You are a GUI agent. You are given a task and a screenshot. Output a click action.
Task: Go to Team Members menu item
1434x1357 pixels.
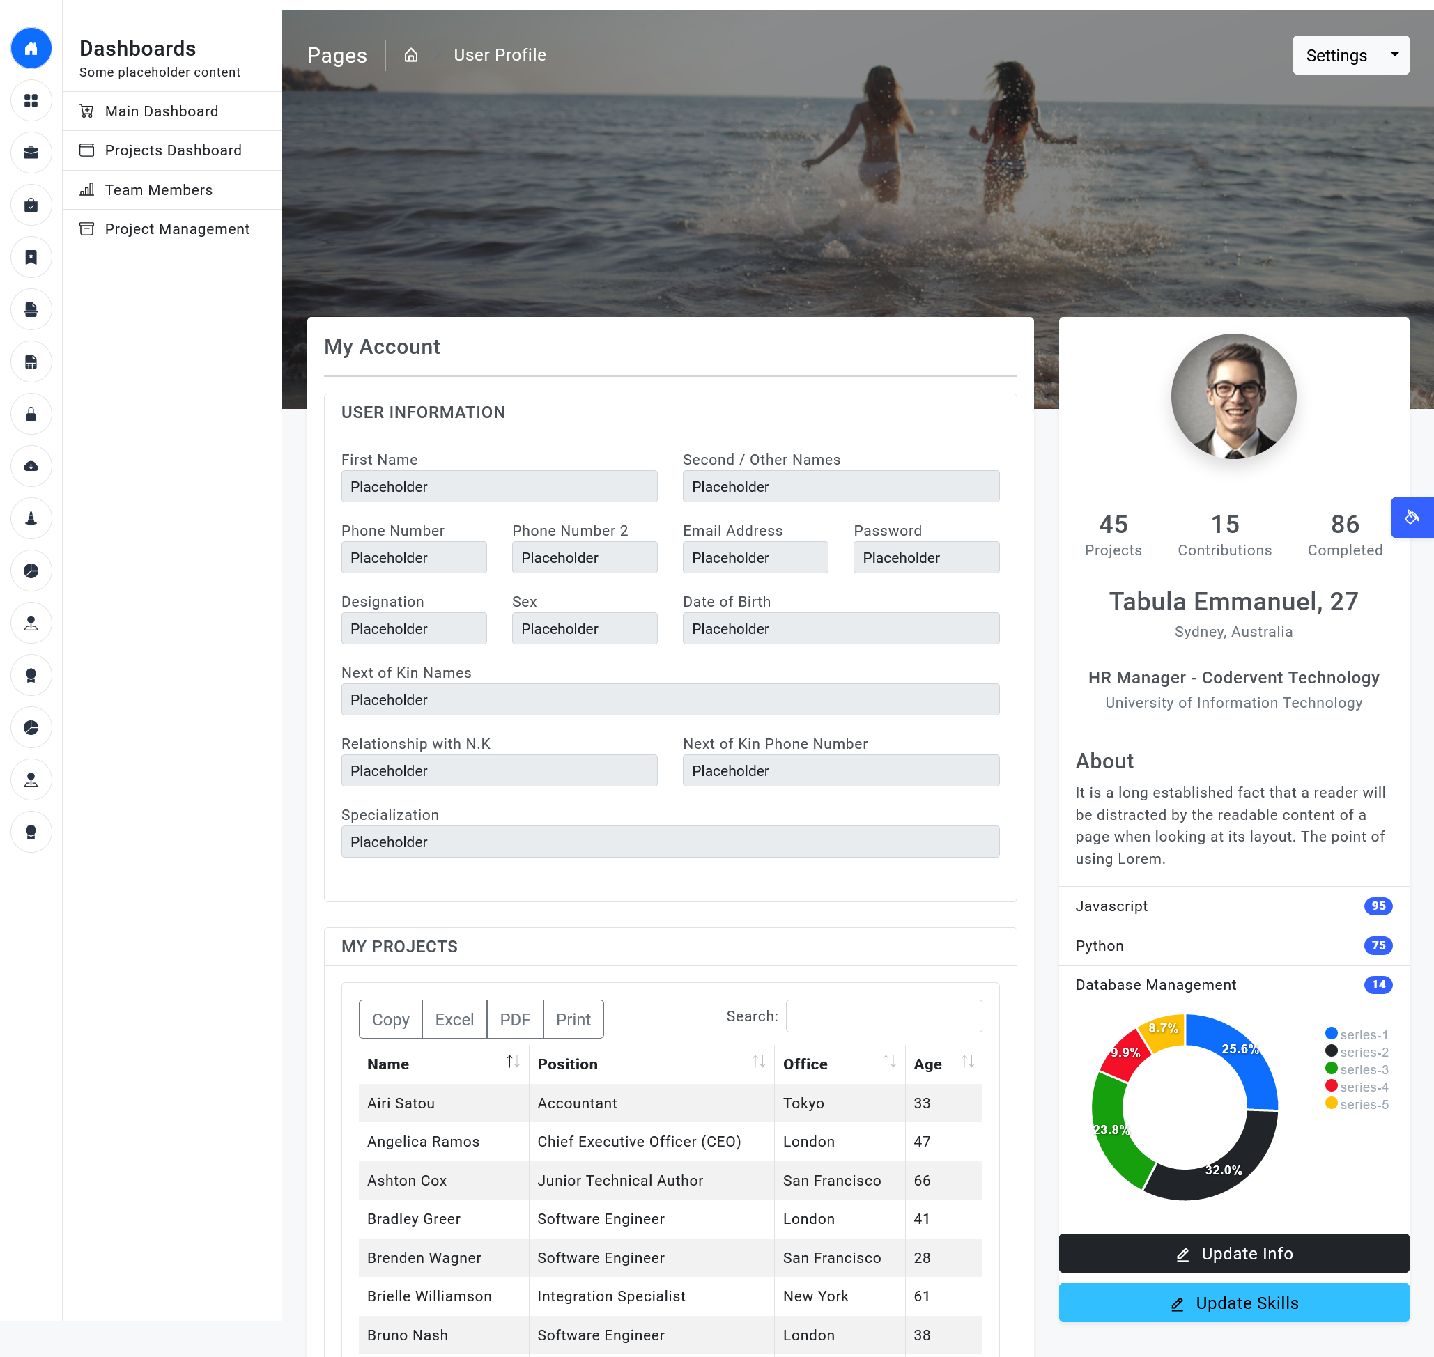(172, 190)
